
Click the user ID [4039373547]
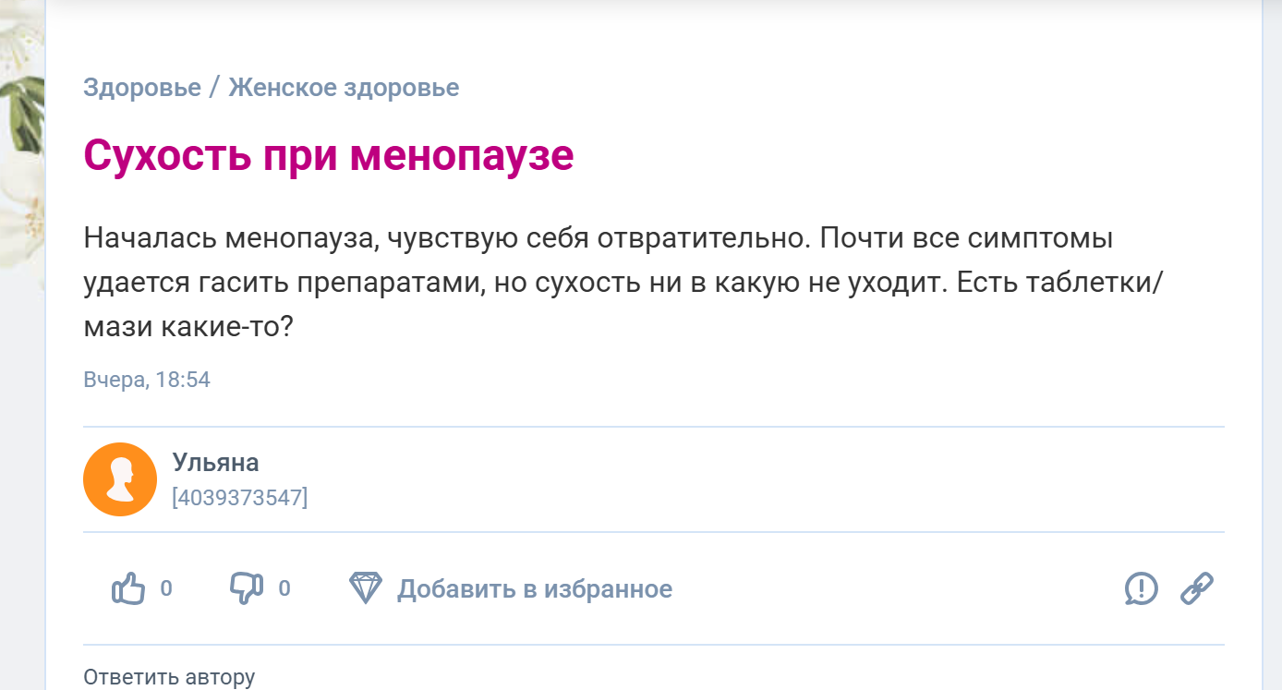240,497
